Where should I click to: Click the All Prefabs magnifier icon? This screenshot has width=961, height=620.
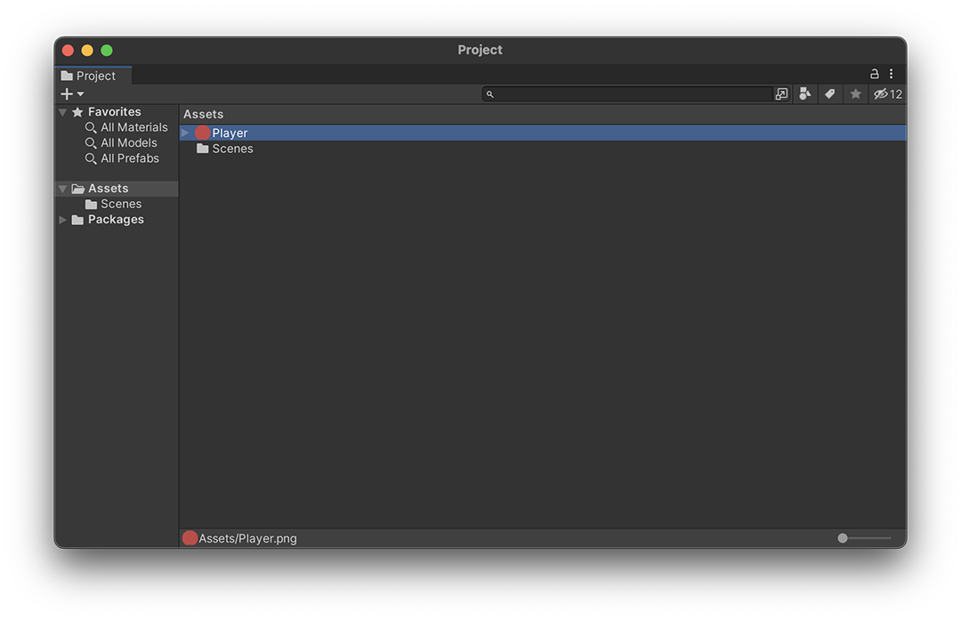[91, 158]
